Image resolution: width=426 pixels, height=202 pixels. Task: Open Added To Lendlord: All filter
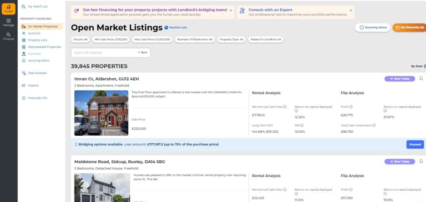(266, 40)
